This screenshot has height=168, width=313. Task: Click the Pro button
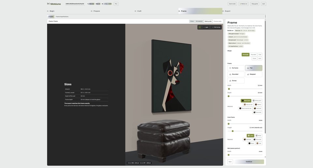tap(116, 4)
